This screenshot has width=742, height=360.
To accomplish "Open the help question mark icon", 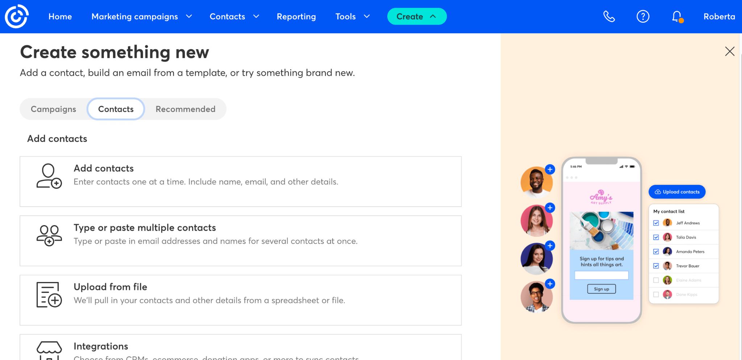I will 643,16.
